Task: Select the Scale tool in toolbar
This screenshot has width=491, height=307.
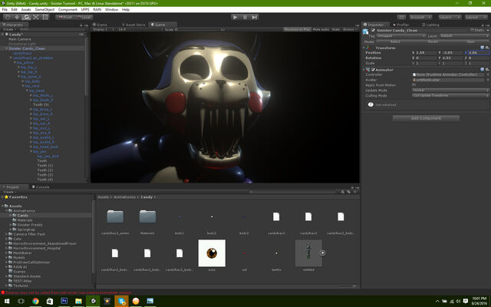Action: 36,17
